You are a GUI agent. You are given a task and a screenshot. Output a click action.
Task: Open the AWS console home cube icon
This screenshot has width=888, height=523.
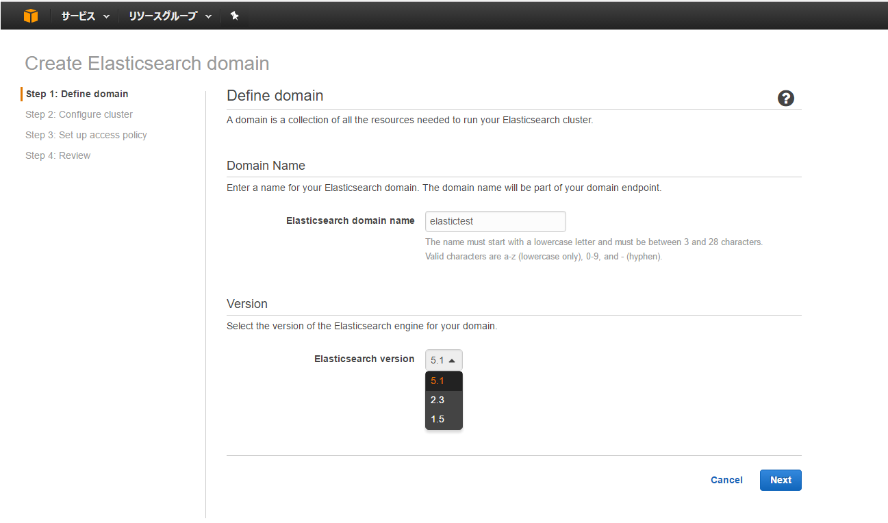coord(31,15)
